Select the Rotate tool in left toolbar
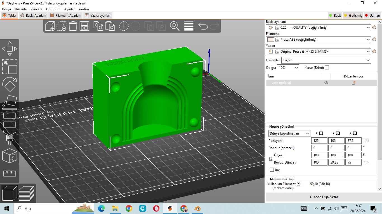The width and height of the screenshot is (382, 214). tap(10, 84)
